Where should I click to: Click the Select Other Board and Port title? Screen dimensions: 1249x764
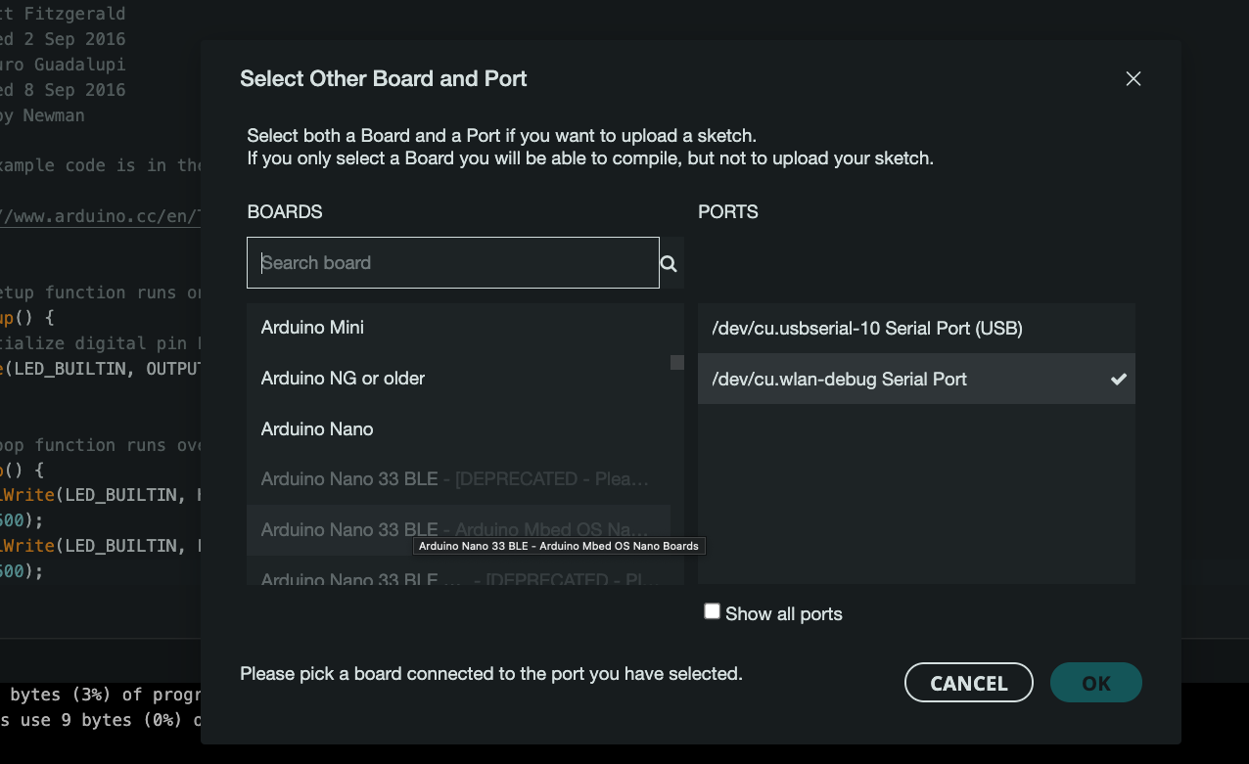(x=384, y=79)
